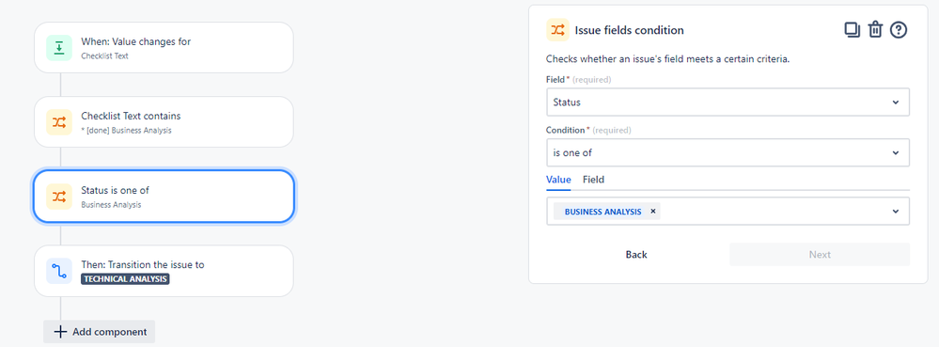Select the Value tab
Viewport: 939px width, 347px height.
pyautogui.click(x=558, y=180)
